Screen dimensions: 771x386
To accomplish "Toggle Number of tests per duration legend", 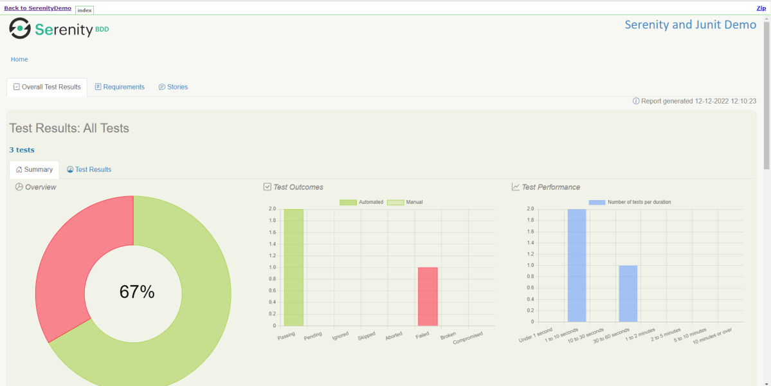I will point(630,202).
